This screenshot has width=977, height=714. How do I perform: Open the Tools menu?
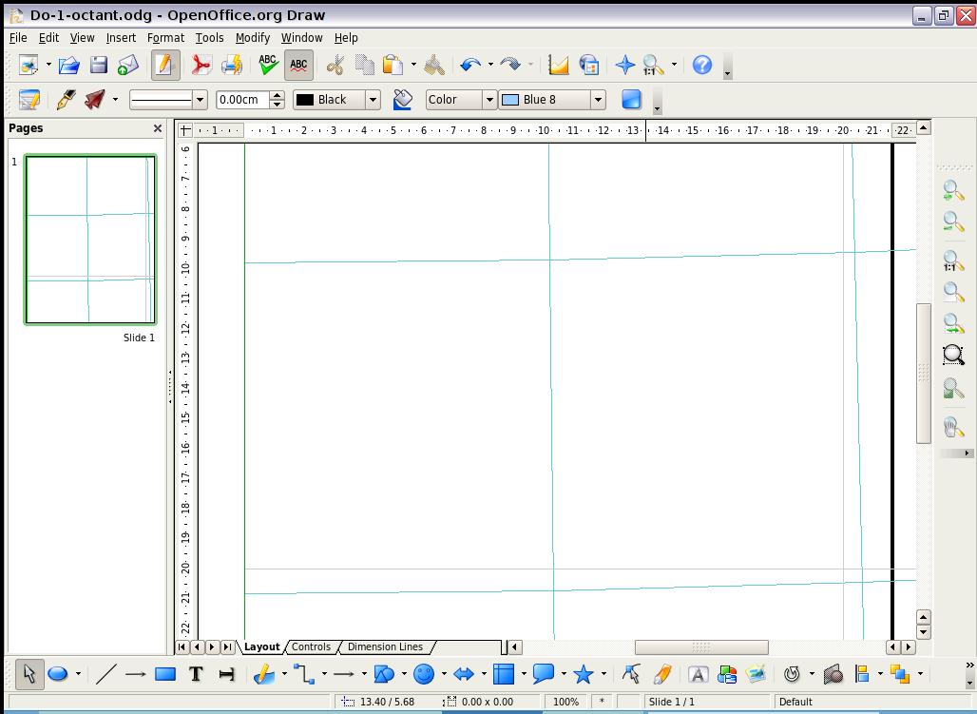[209, 38]
